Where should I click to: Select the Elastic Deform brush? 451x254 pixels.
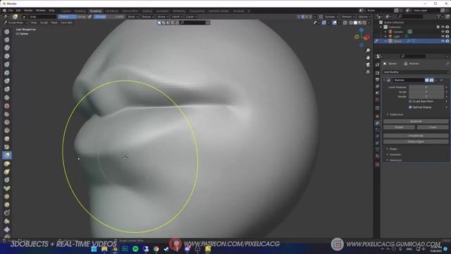point(7,164)
